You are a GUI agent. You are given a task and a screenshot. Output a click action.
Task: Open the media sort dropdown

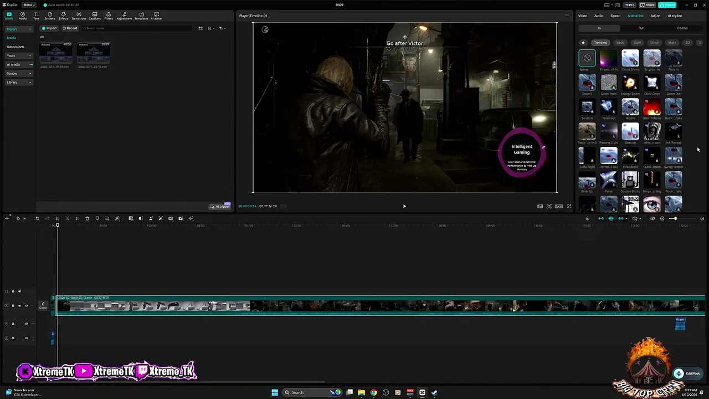coord(211,28)
